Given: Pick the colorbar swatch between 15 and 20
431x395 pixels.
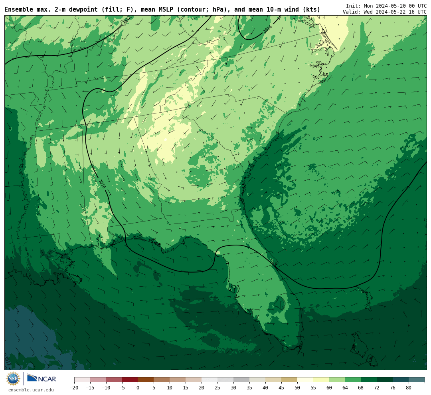Looking at the screenshot, I should (x=194, y=380).
